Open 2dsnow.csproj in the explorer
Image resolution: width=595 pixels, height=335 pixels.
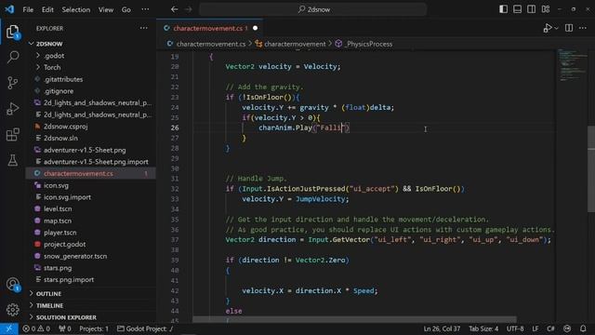coord(65,127)
